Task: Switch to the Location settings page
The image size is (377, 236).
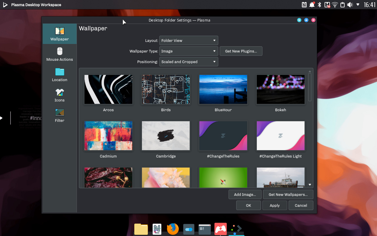Action: [59, 75]
